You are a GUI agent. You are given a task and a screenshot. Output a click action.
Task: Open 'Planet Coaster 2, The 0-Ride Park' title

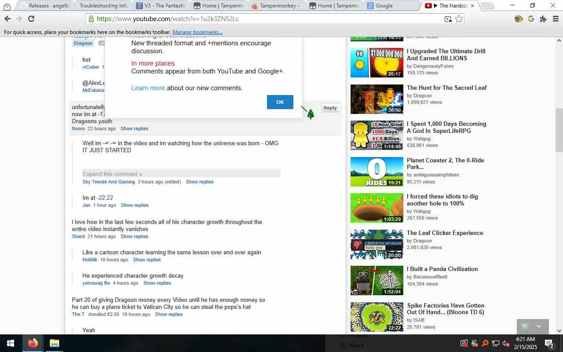click(445, 164)
